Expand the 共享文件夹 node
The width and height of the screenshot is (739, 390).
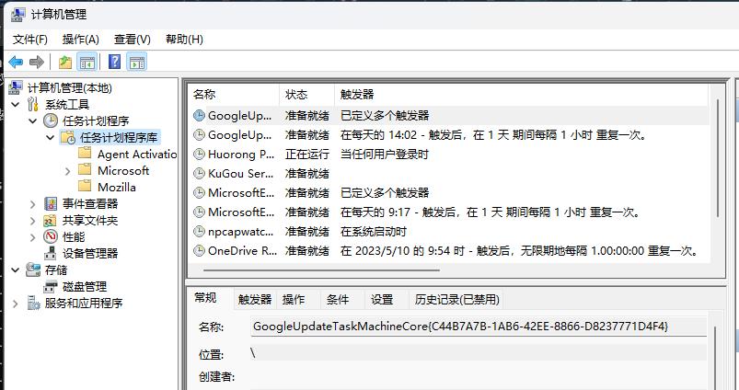pyautogui.click(x=32, y=221)
